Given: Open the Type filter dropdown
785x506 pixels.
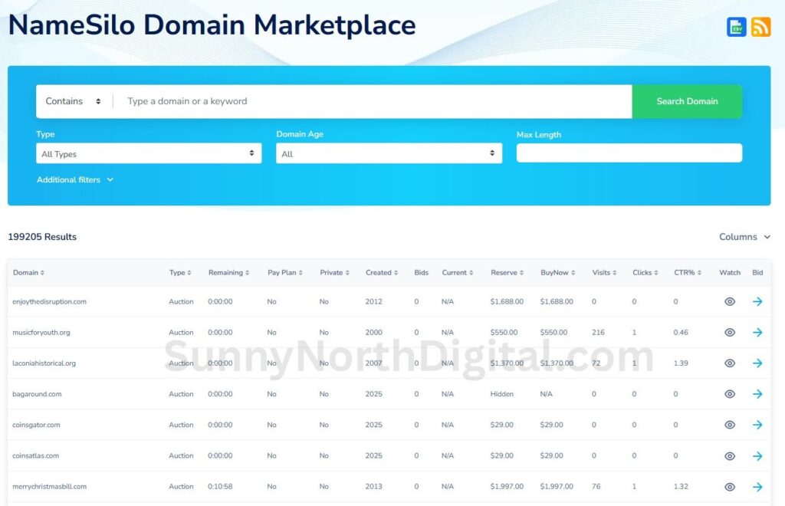Looking at the screenshot, I should click(149, 154).
